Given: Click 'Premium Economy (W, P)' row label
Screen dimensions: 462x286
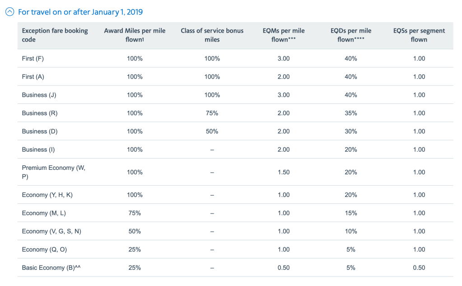Looking at the screenshot, I should click(53, 172).
